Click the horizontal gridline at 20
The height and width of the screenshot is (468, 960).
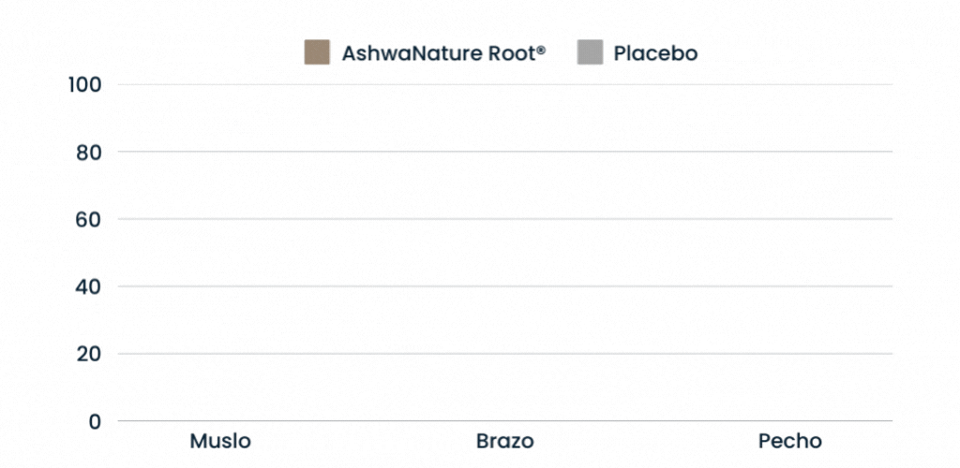coord(504,354)
